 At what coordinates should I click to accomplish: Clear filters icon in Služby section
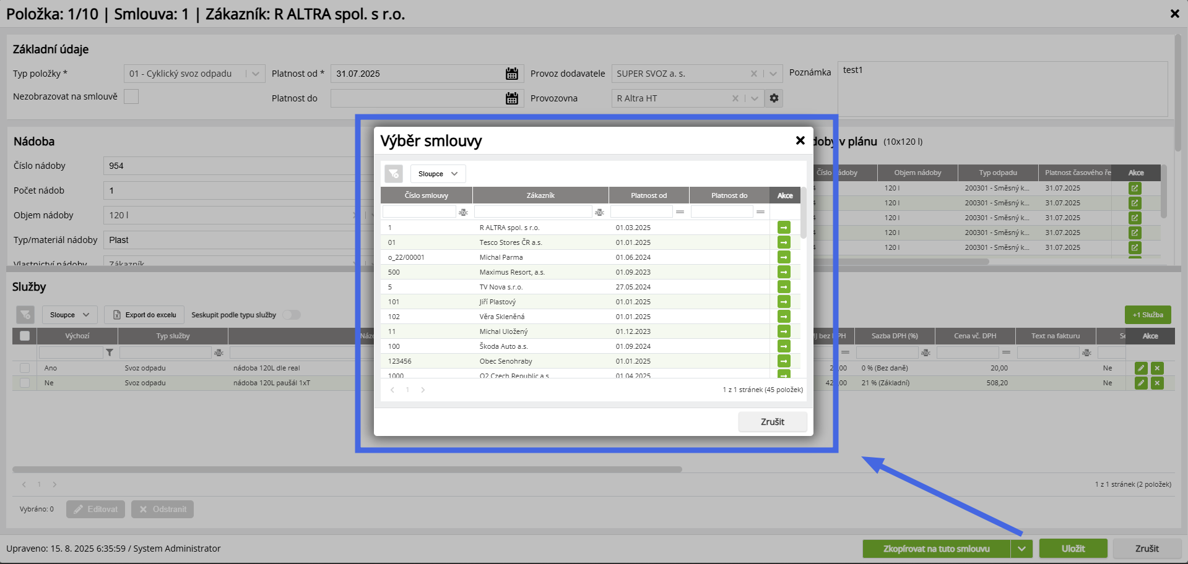pos(25,315)
